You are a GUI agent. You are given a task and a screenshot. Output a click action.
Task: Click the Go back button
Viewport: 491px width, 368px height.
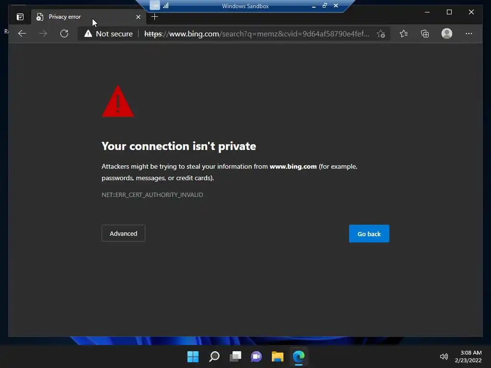369,234
